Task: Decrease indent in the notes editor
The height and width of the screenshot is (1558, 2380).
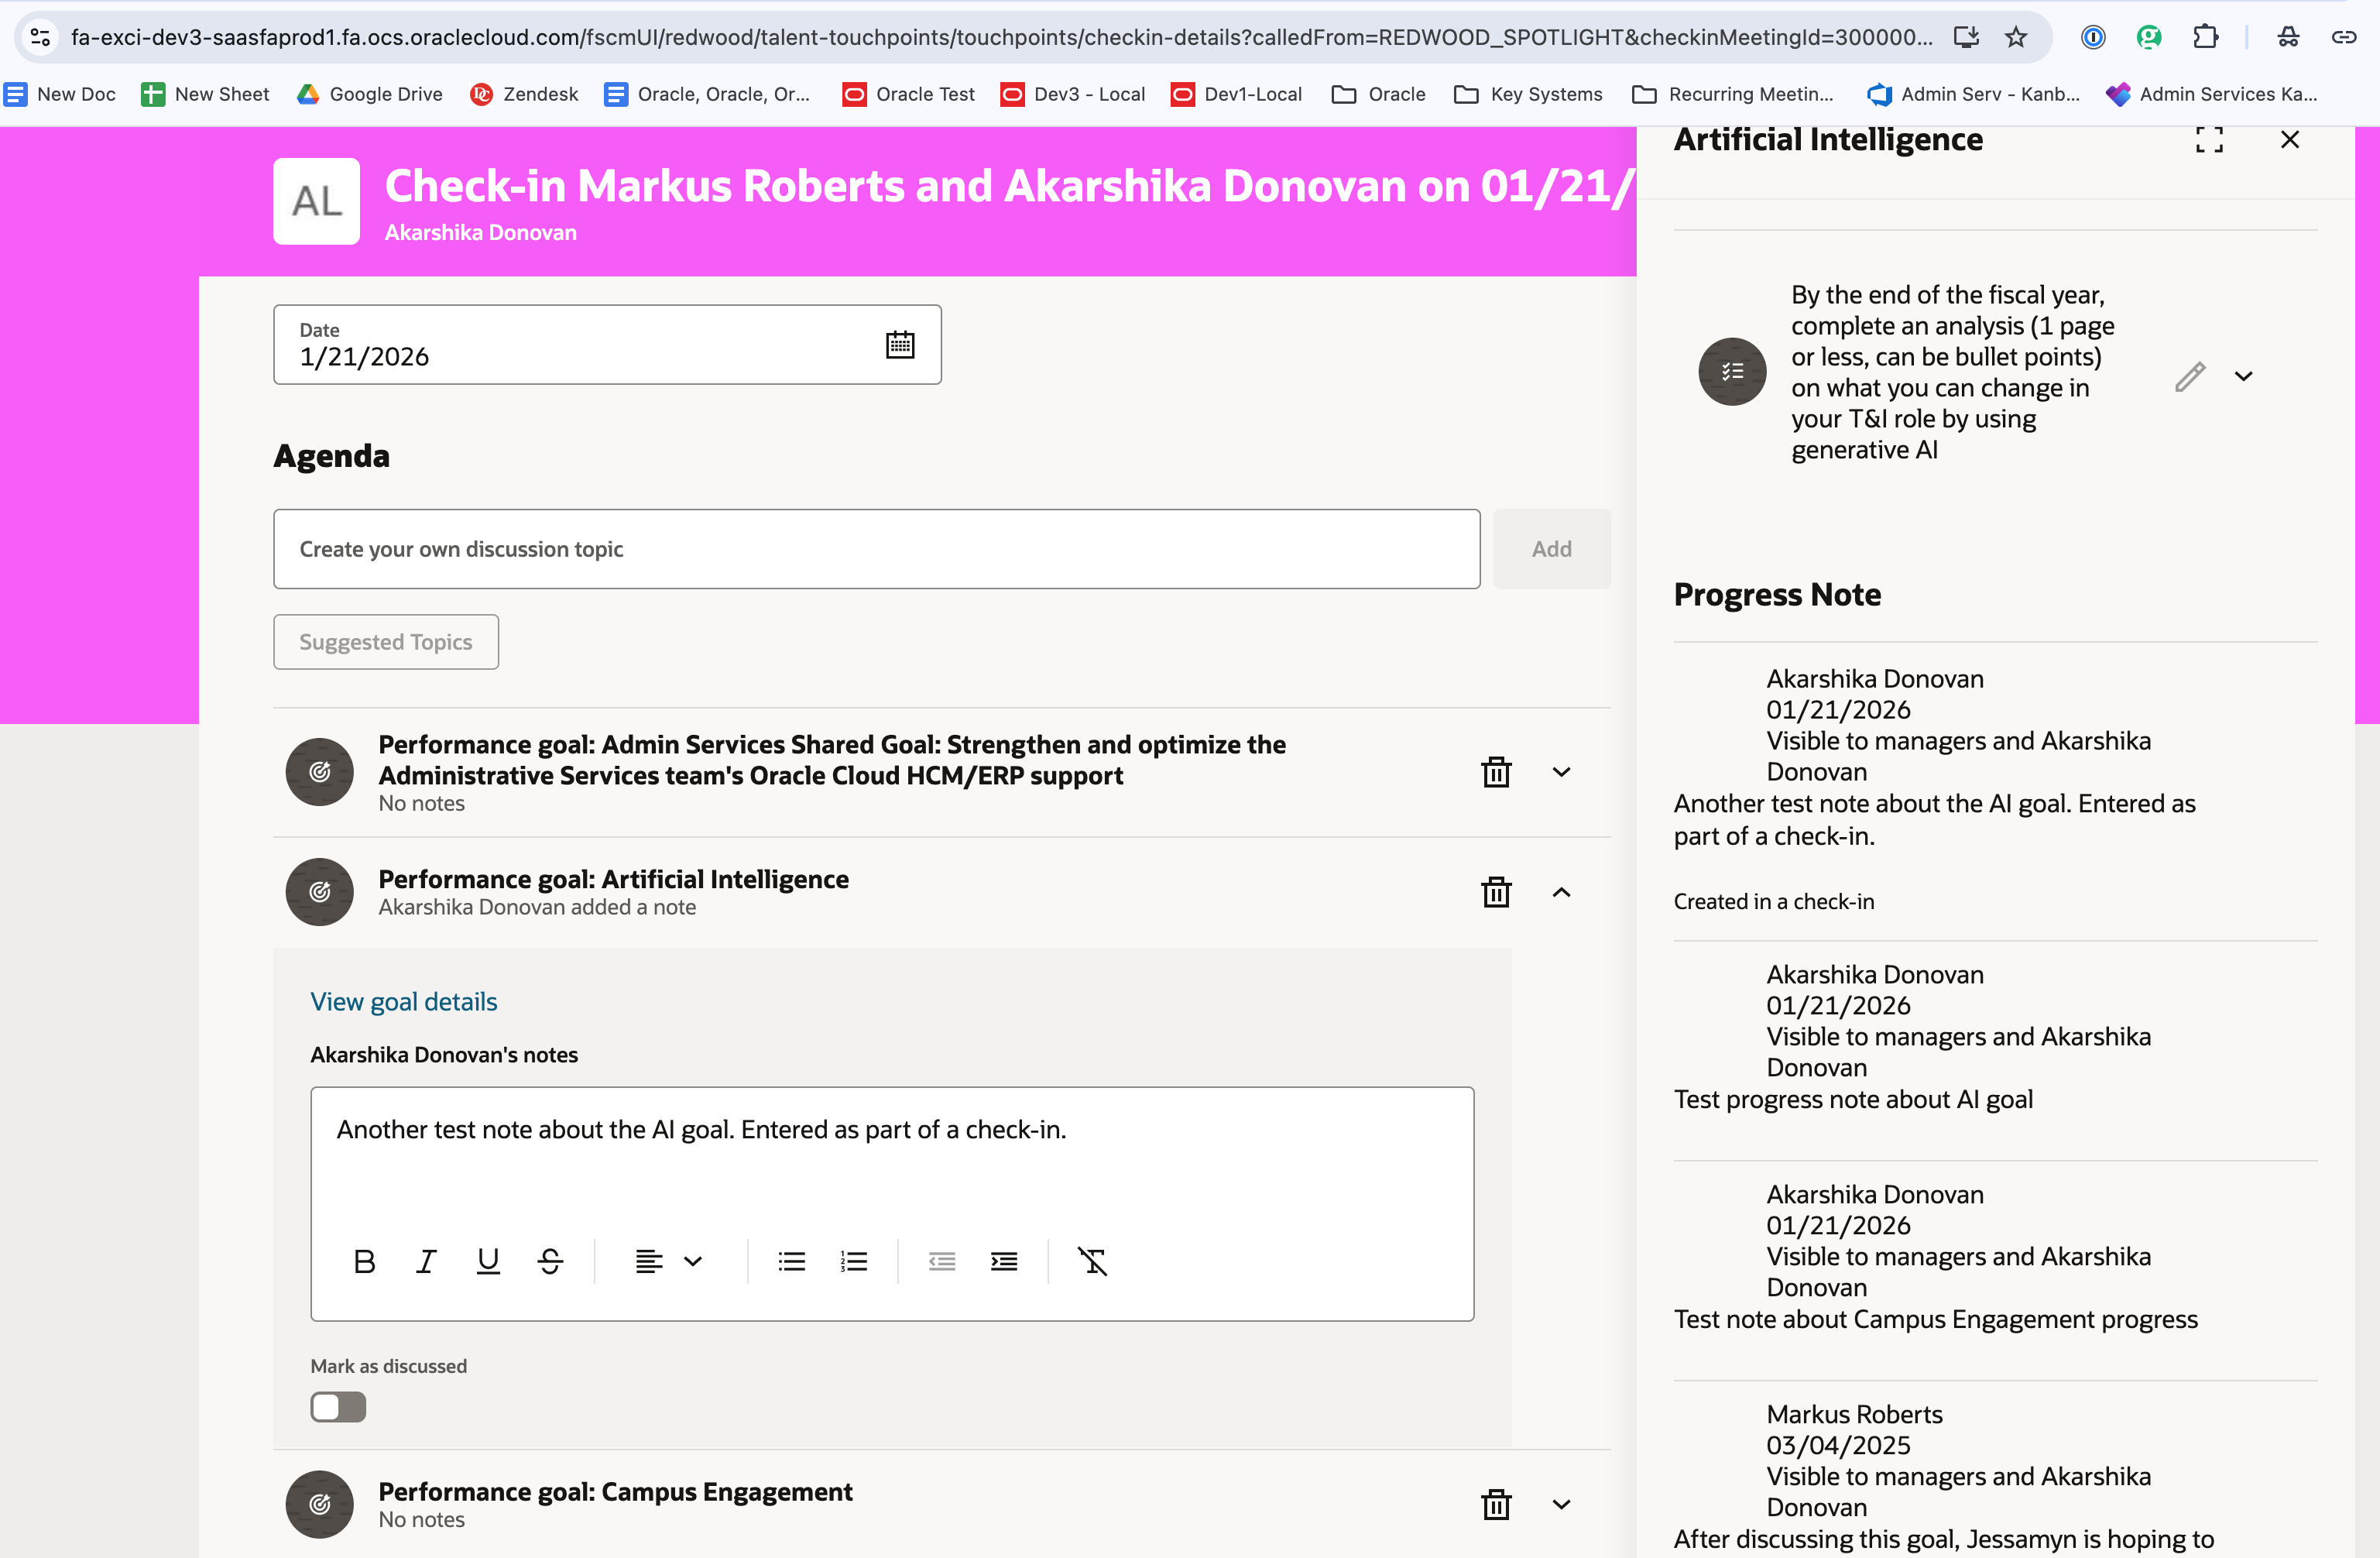Action: (x=942, y=1261)
